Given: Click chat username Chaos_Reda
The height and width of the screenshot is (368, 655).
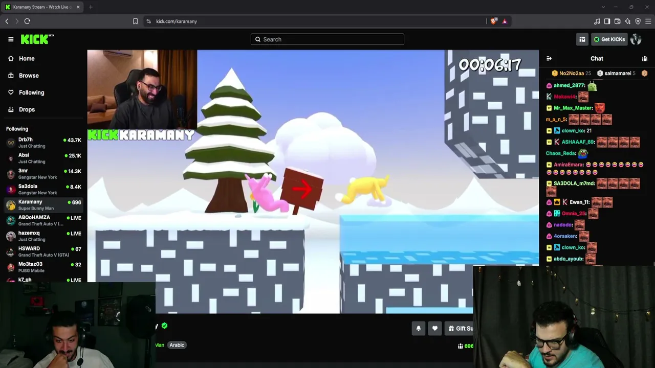Looking at the screenshot, I should click(561, 153).
